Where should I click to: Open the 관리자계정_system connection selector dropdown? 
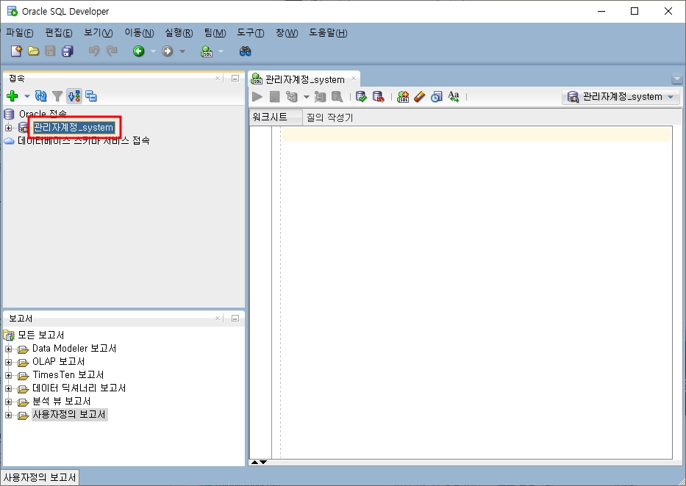click(621, 96)
